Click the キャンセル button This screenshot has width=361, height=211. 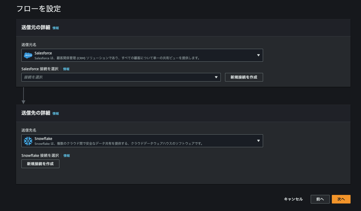293,199
